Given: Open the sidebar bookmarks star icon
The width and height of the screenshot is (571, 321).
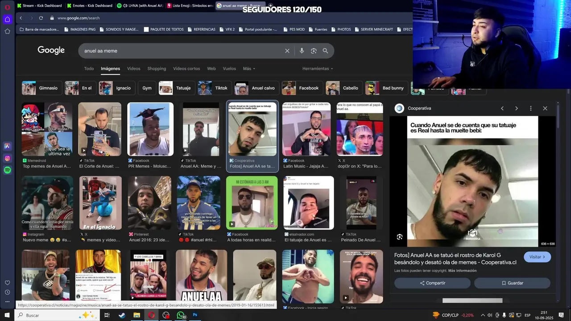Looking at the screenshot, I should tap(8, 31).
